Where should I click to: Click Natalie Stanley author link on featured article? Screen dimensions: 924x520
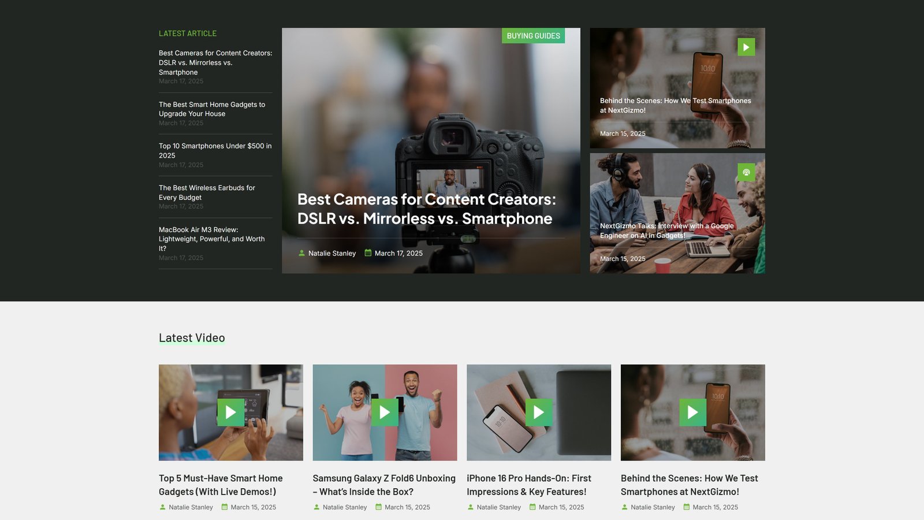pos(332,253)
